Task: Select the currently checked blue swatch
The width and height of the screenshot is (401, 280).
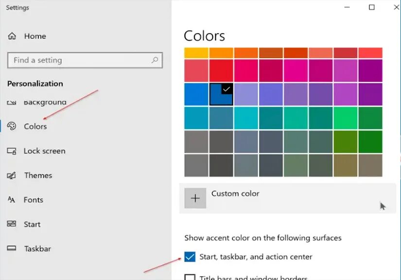Action: [221, 94]
